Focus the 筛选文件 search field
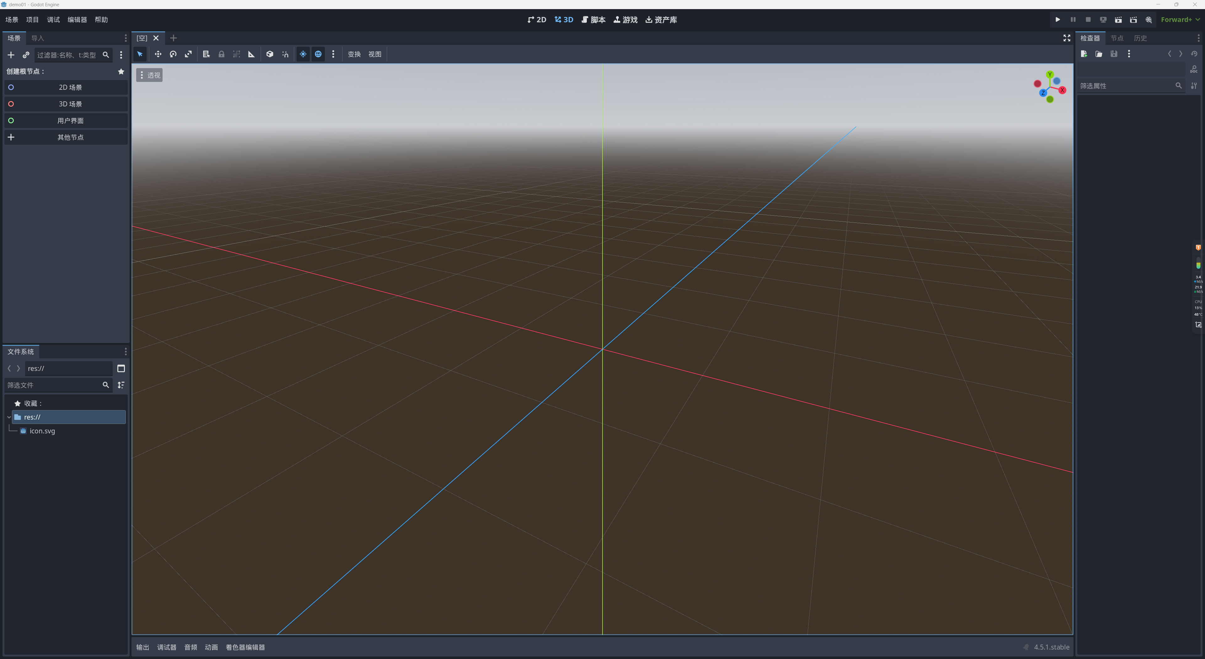This screenshot has height=659, width=1205. (53, 385)
